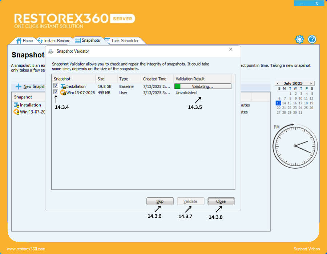This screenshot has width=327, height=254.
Task: Select the 19.8 GB size cell
Action: pyautogui.click(x=105, y=86)
